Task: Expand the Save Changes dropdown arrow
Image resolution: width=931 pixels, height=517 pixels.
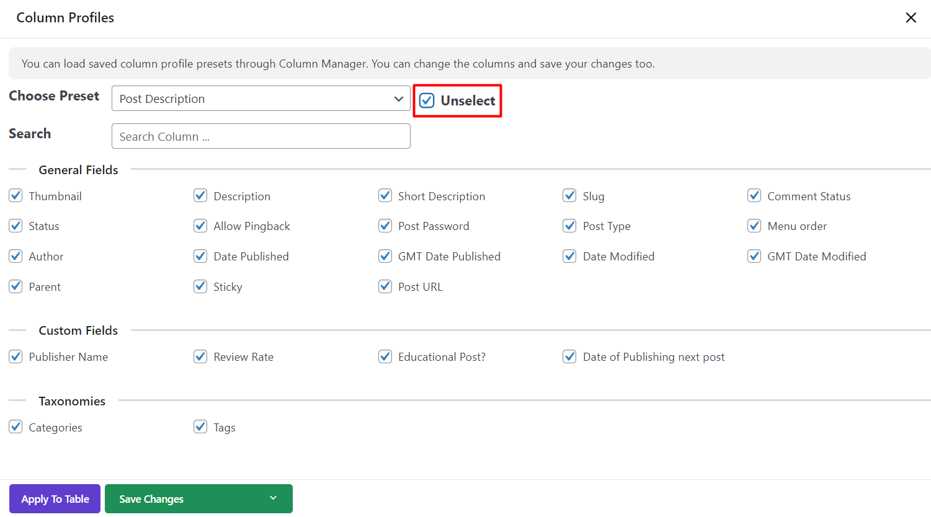Action: tap(274, 498)
